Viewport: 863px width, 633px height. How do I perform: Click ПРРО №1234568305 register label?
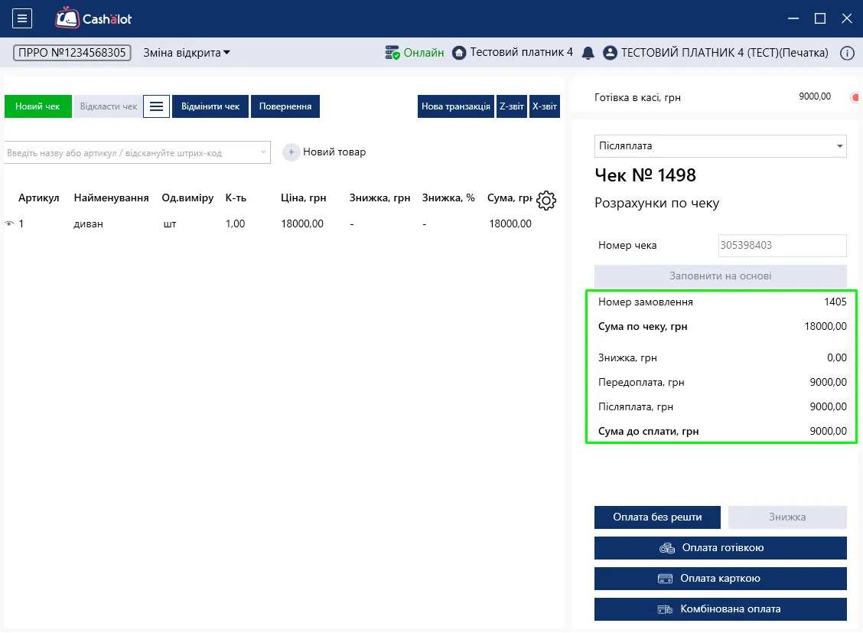[x=72, y=53]
